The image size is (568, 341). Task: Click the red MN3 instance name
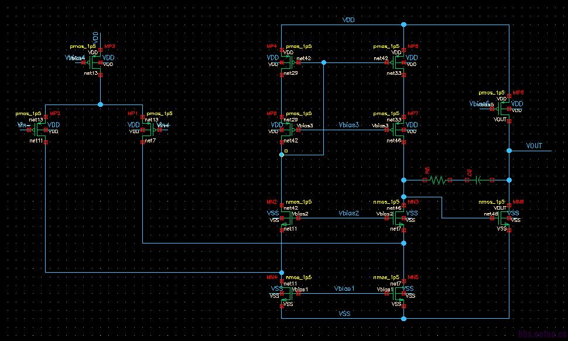point(413,201)
